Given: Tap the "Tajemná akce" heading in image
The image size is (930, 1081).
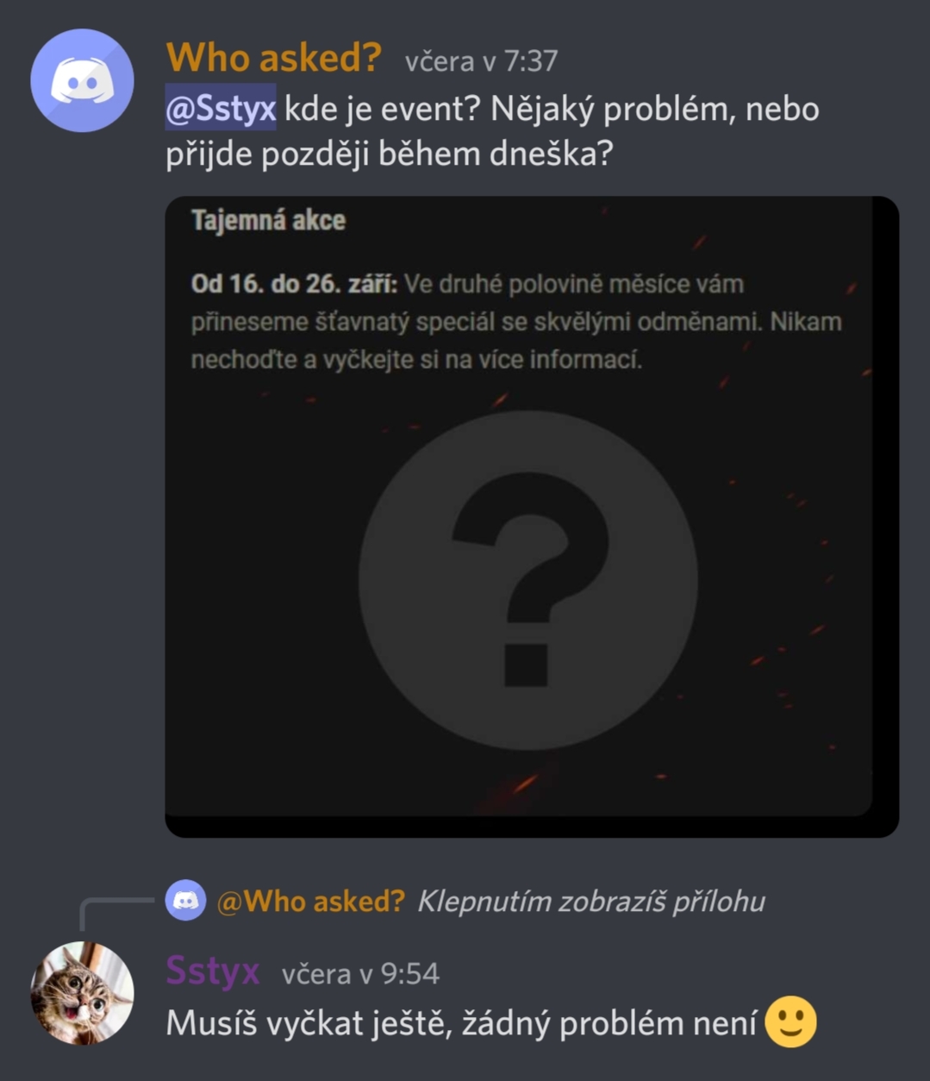Looking at the screenshot, I should [268, 220].
